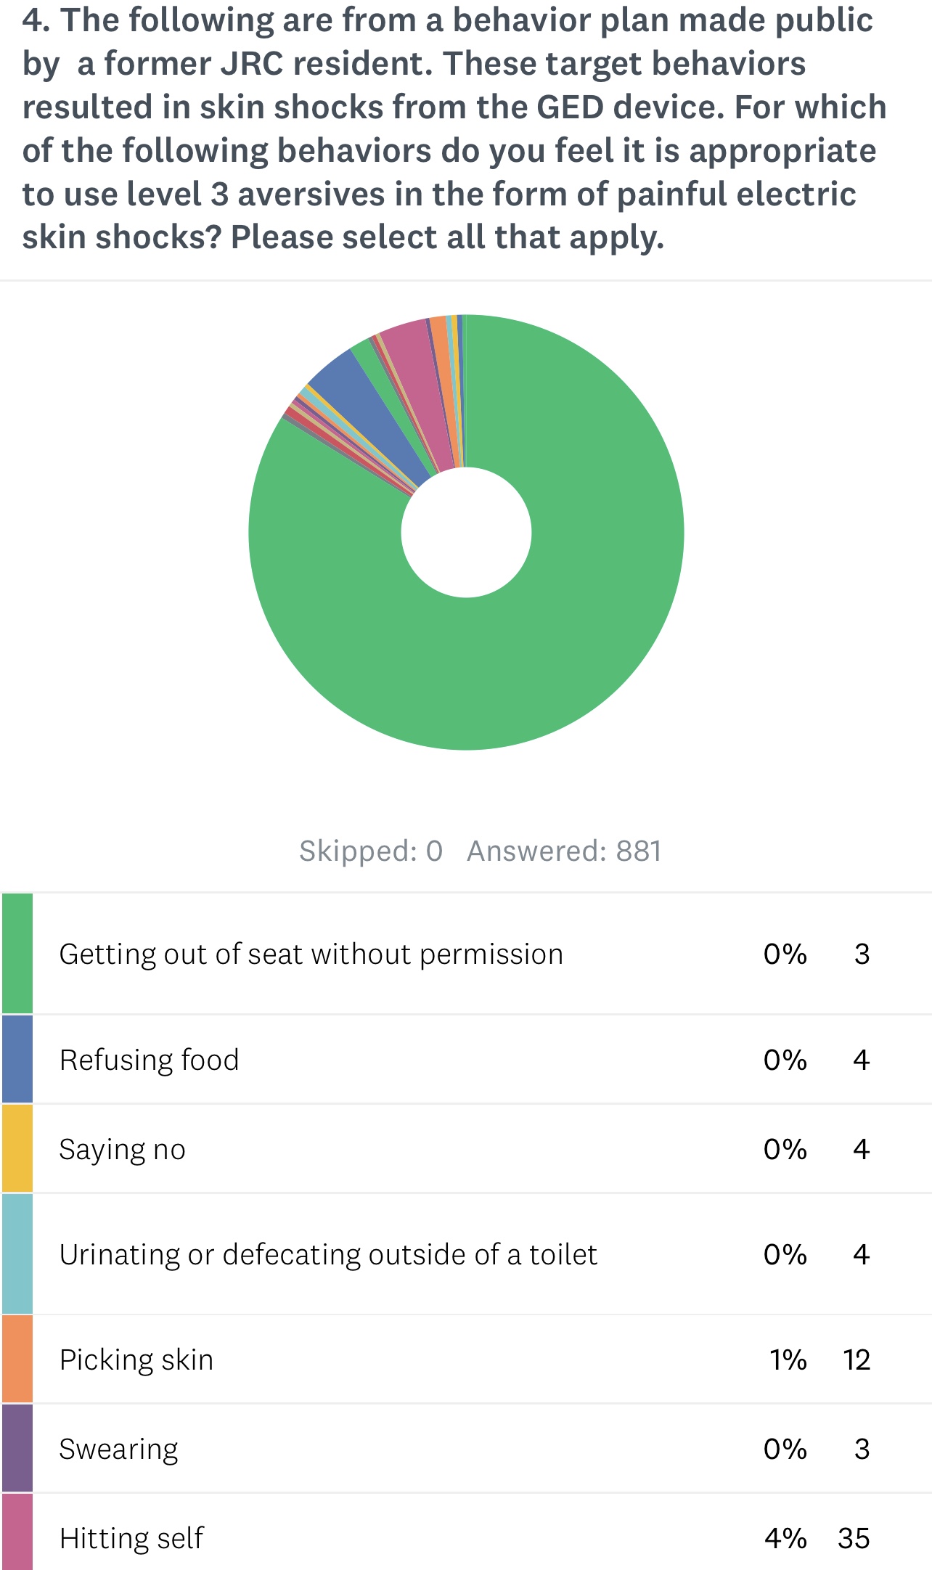Click the purple swatch next to Swearing
The width and height of the screenshot is (932, 1570).
coord(17,1448)
